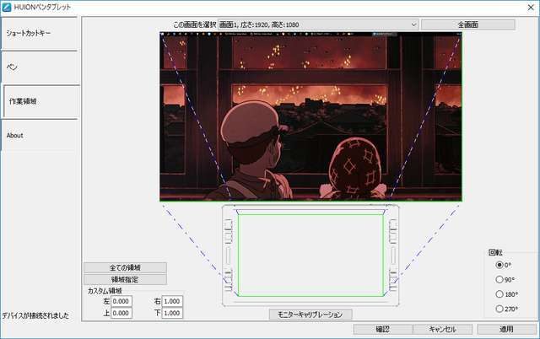Focus the 左 custom area field
This screenshot has height=339, width=540.
[121, 301]
